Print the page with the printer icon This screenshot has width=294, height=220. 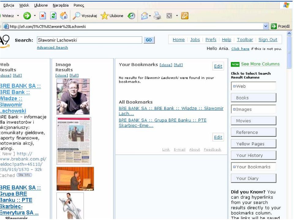157,16
